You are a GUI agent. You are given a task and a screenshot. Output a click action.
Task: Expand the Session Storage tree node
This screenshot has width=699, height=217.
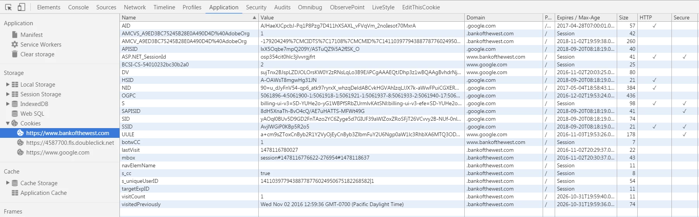[x=8, y=94]
